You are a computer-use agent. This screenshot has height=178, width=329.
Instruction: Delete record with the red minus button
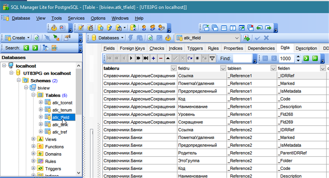click(x=161, y=58)
